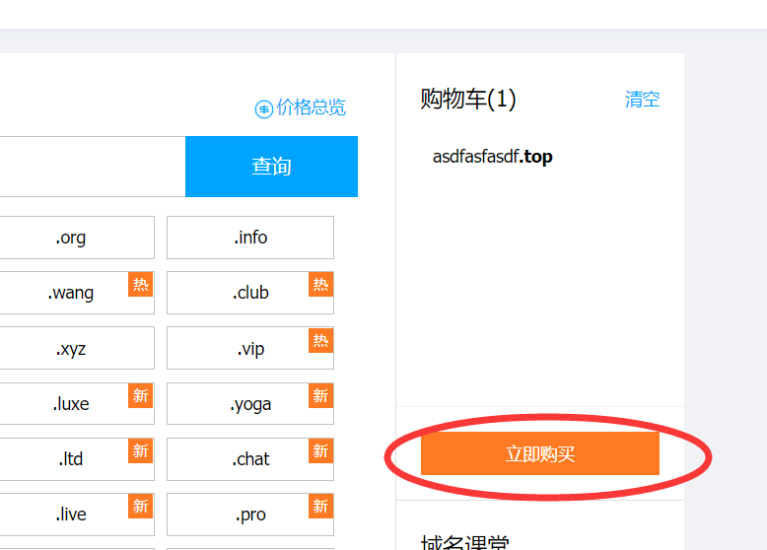The height and width of the screenshot is (550, 767).
Task: Click the blue 查询 search button
Action: tap(271, 167)
